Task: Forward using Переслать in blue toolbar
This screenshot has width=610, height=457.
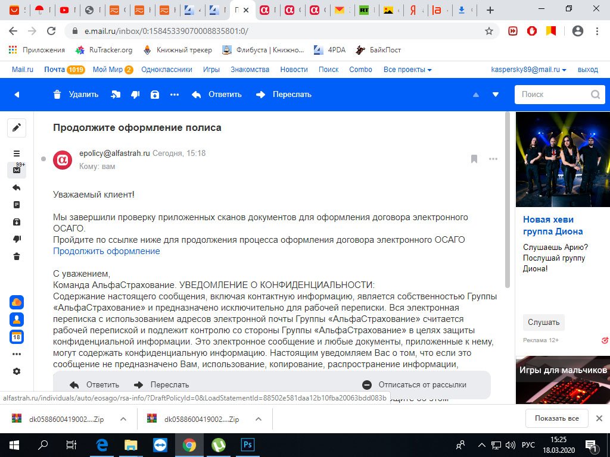Action: 284,95
